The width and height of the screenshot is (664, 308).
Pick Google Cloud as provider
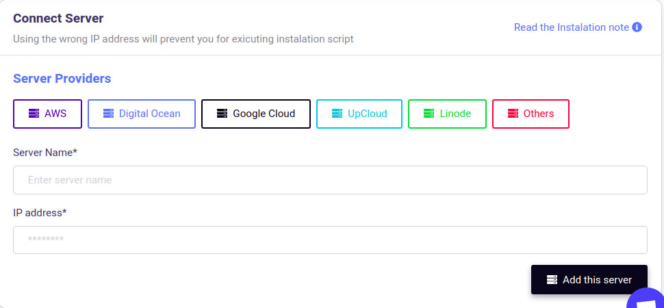point(256,114)
